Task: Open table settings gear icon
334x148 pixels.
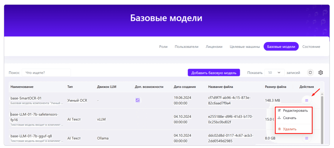Action: click(x=321, y=73)
